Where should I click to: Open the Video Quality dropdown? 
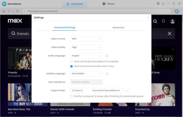87,47
